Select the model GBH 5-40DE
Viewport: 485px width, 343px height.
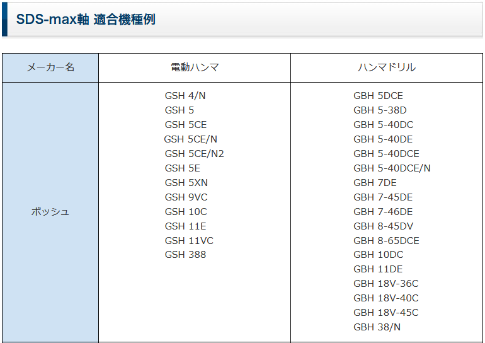tap(383, 139)
